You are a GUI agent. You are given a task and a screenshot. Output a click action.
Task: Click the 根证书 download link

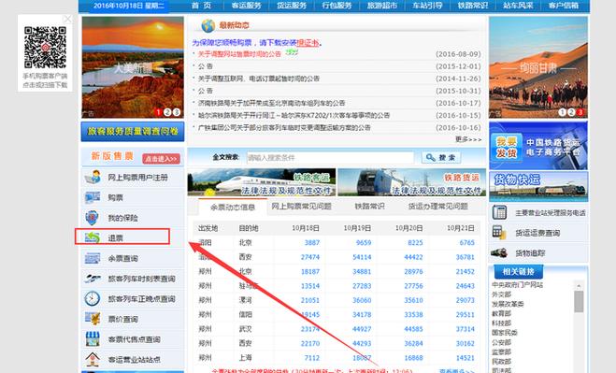(308, 43)
